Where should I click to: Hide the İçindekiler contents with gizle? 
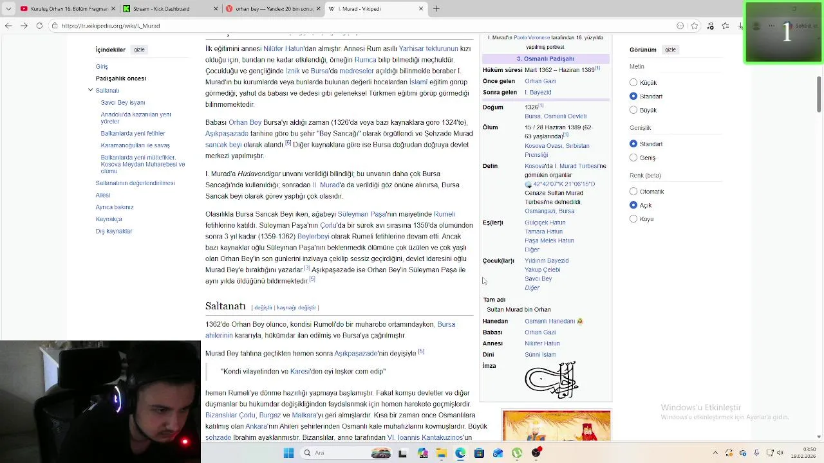[x=139, y=50]
